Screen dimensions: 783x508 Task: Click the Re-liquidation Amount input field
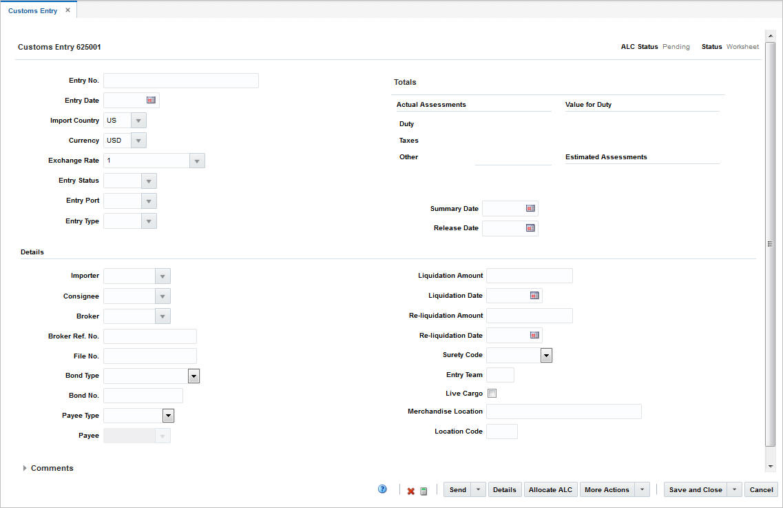pos(530,316)
